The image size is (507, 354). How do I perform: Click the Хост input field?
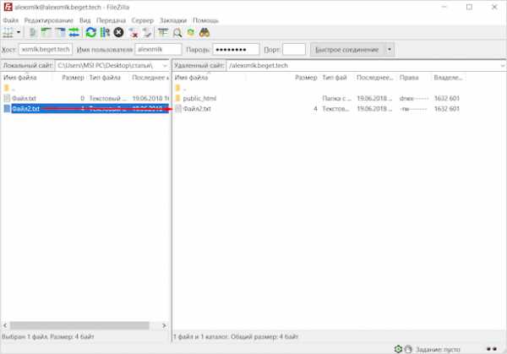click(x=46, y=50)
